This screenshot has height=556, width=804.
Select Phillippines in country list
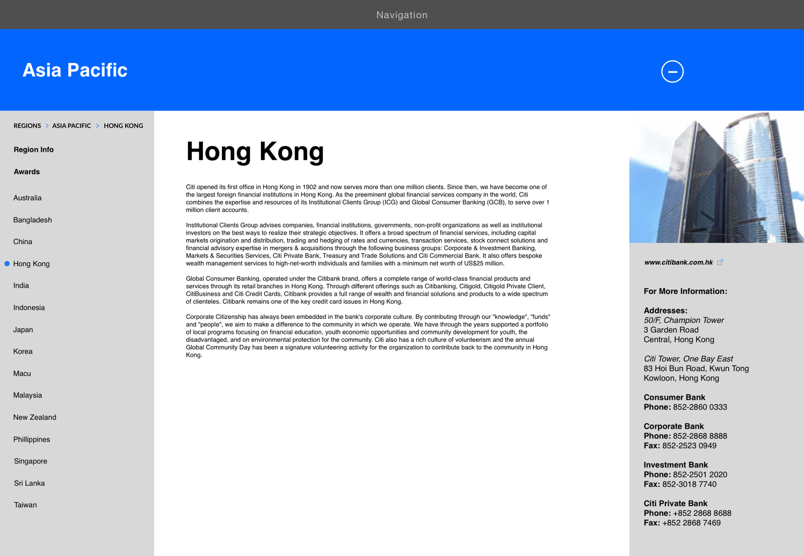click(x=32, y=440)
